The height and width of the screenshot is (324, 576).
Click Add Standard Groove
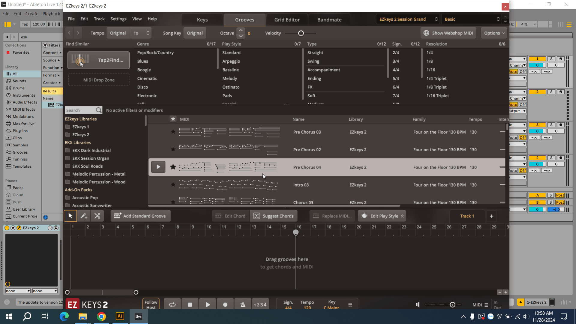point(140,216)
